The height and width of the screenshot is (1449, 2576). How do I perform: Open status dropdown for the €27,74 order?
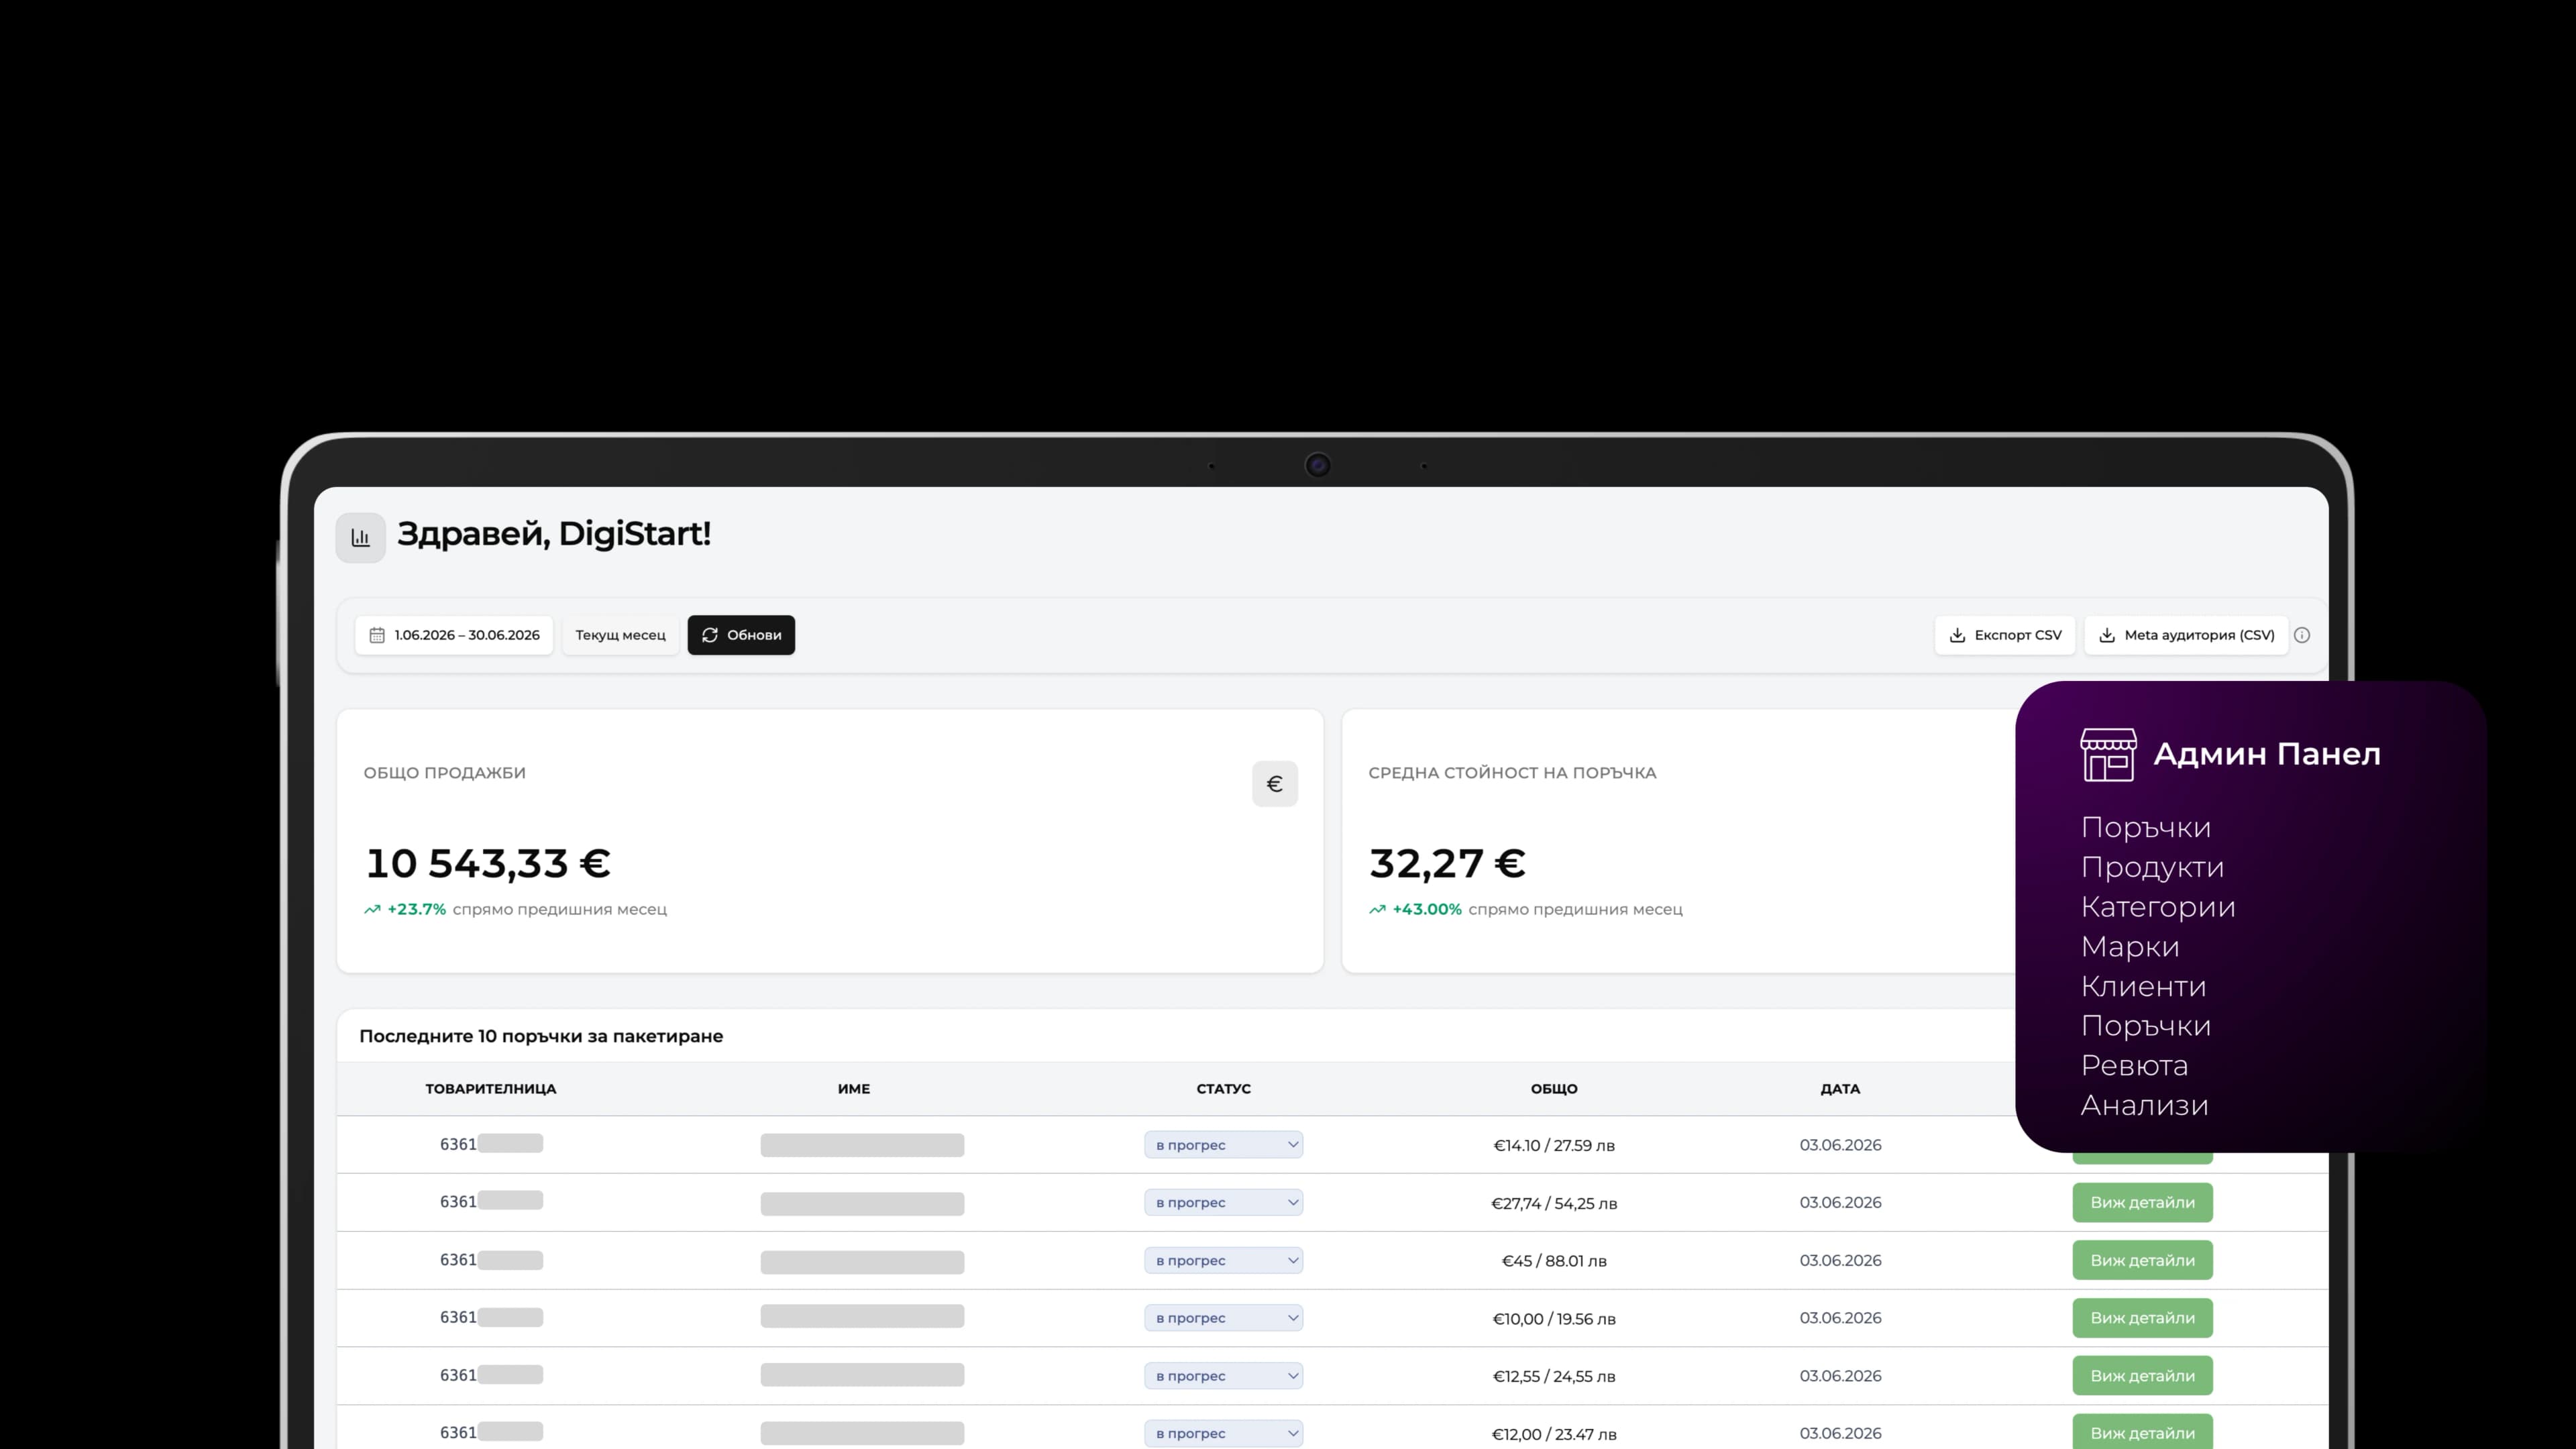(x=1223, y=1202)
